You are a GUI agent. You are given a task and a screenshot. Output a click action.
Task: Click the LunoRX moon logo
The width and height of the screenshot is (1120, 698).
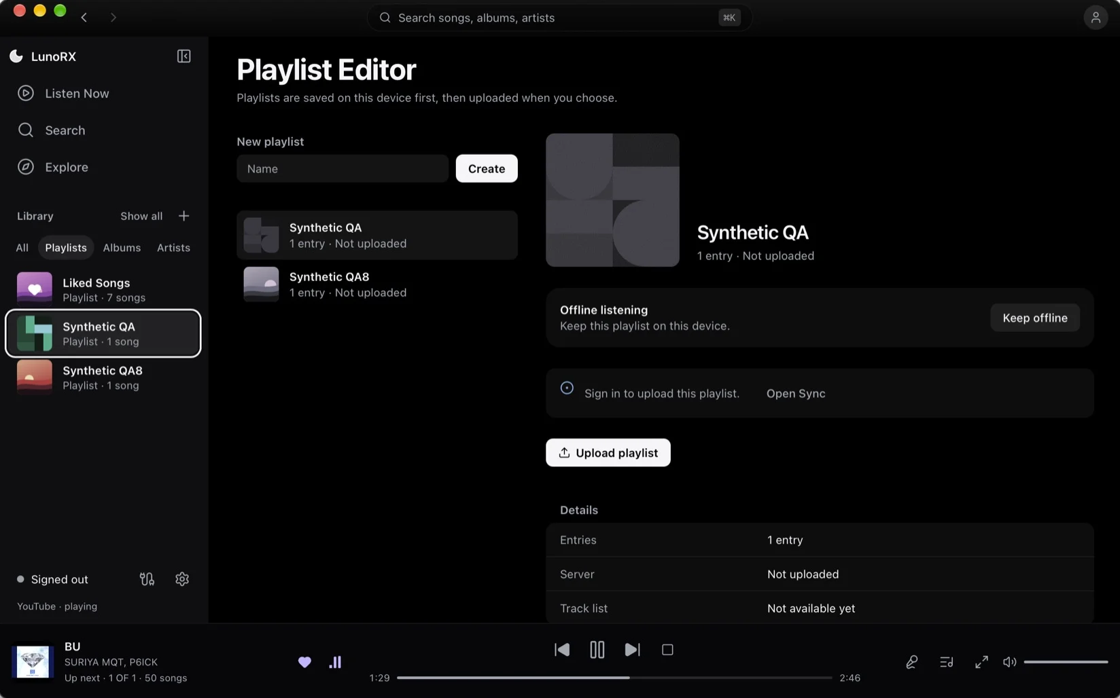(x=16, y=56)
